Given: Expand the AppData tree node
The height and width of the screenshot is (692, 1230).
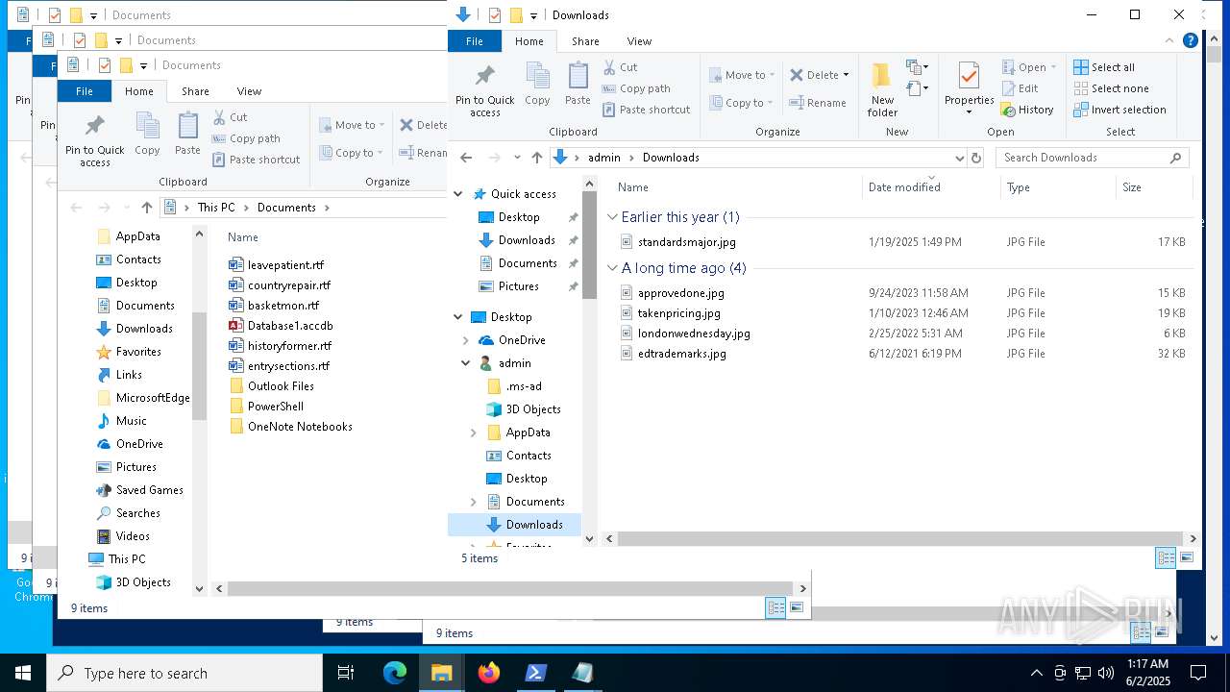Looking at the screenshot, I should 474,432.
